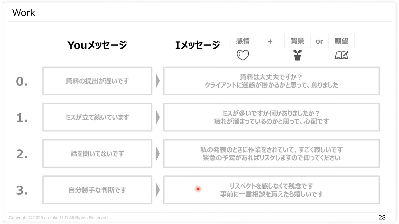Click the 話を聞いてないです box
399x224 pixels.
pos(97,153)
